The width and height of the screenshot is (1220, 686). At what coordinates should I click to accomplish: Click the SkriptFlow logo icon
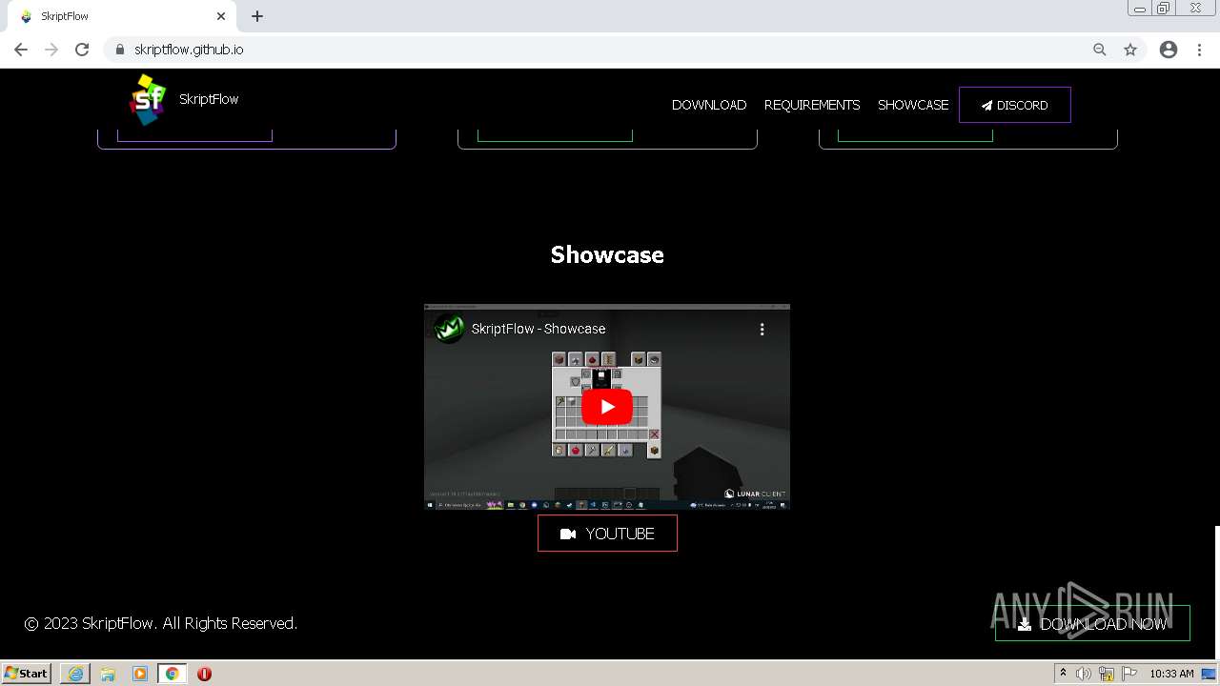point(148,99)
